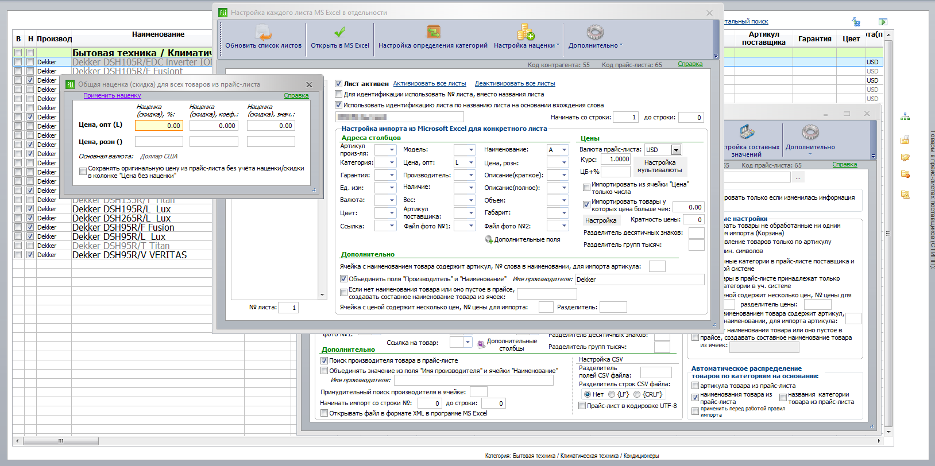
Task: Select the {CRLF} radio button
Action: click(x=638, y=394)
